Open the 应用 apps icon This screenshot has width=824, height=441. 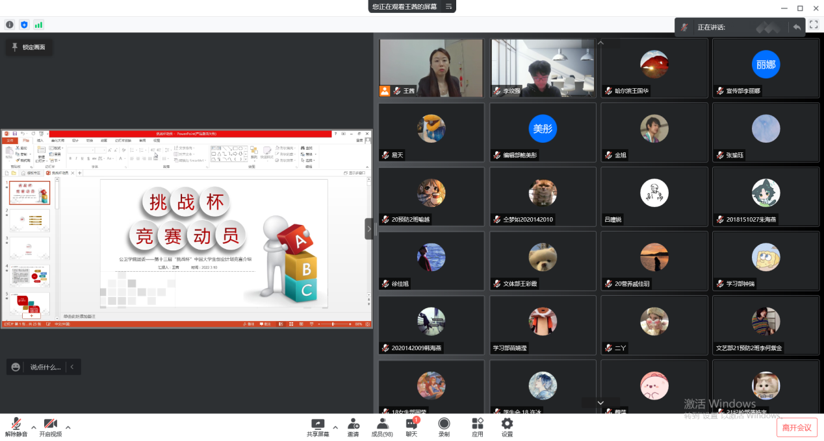click(477, 427)
